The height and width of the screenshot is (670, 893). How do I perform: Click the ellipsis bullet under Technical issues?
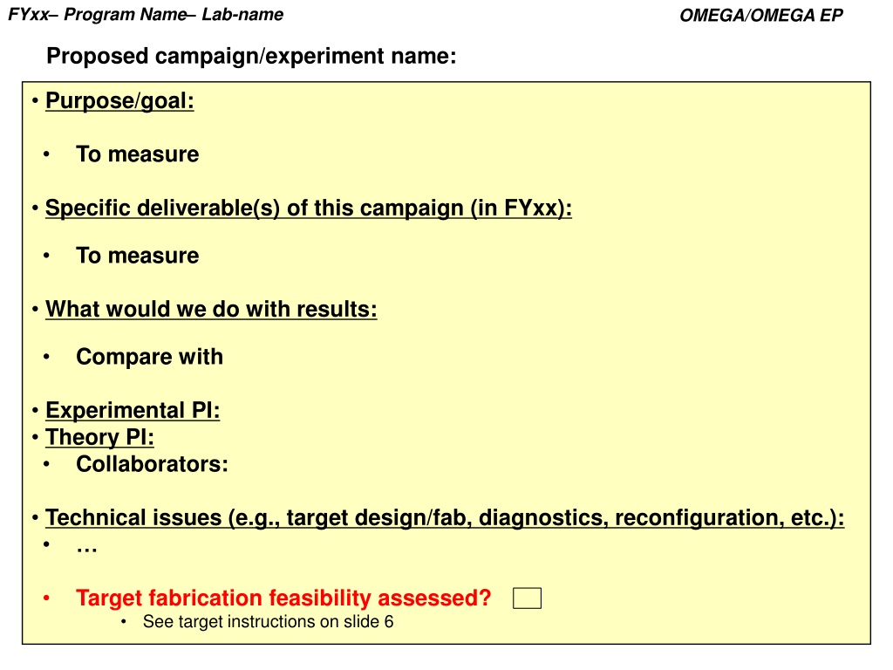[x=86, y=549]
